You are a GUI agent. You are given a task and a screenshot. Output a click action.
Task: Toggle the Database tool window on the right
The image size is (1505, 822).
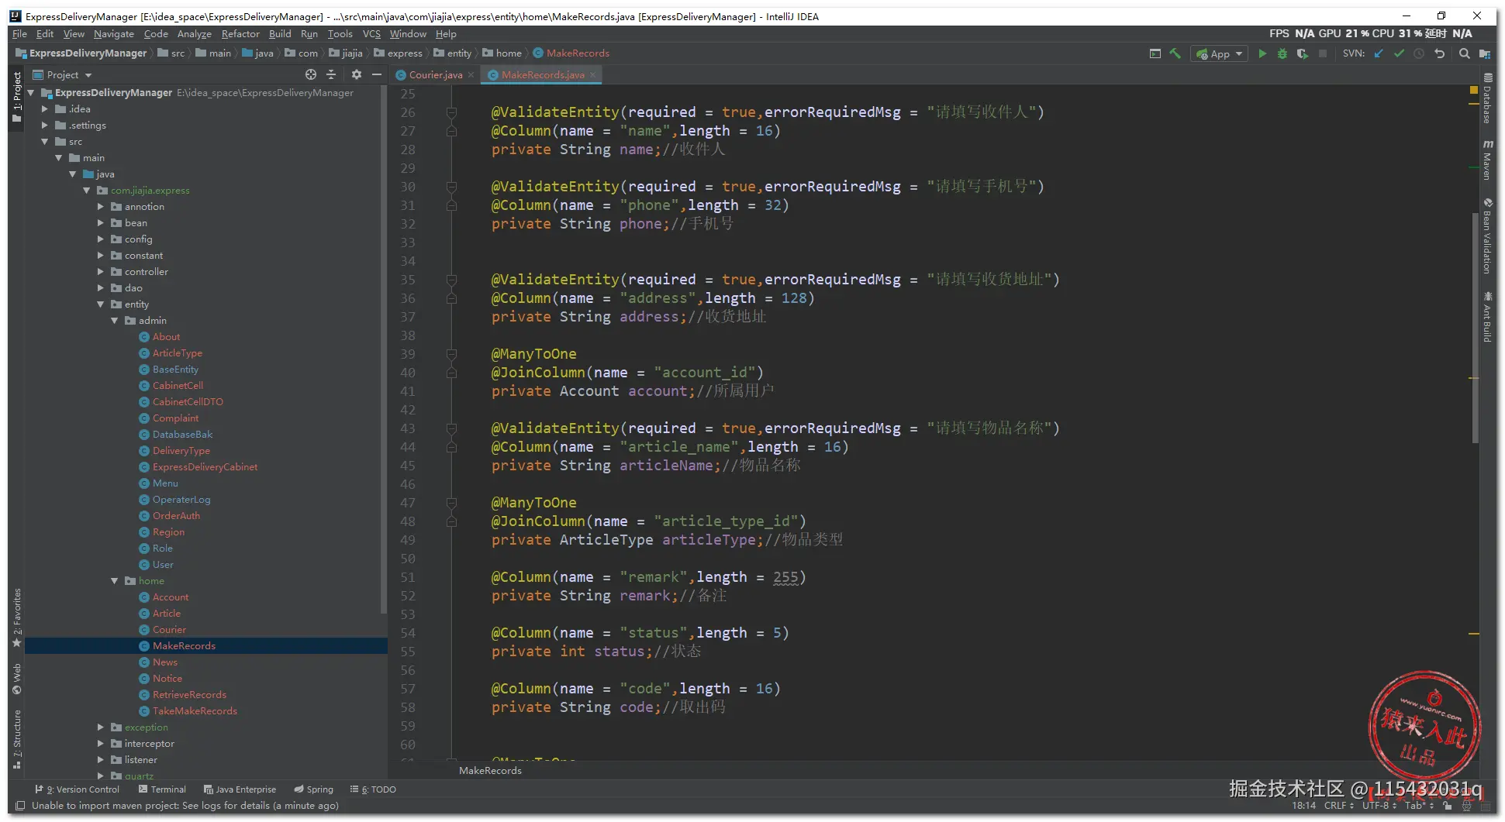click(1487, 99)
